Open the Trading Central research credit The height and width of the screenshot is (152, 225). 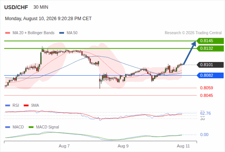pyautogui.click(x=193, y=33)
